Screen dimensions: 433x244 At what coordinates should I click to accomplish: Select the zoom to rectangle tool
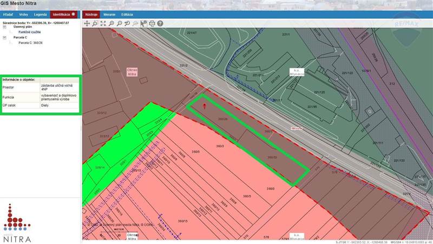pos(95,23)
